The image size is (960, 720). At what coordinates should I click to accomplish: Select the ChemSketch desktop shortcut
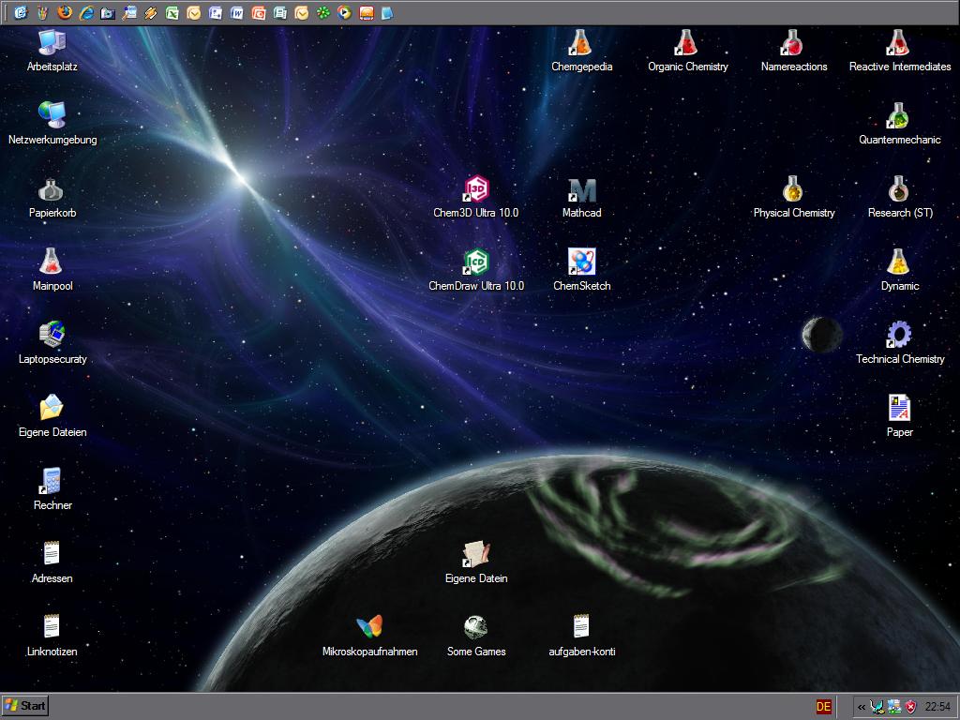tap(581, 262)
